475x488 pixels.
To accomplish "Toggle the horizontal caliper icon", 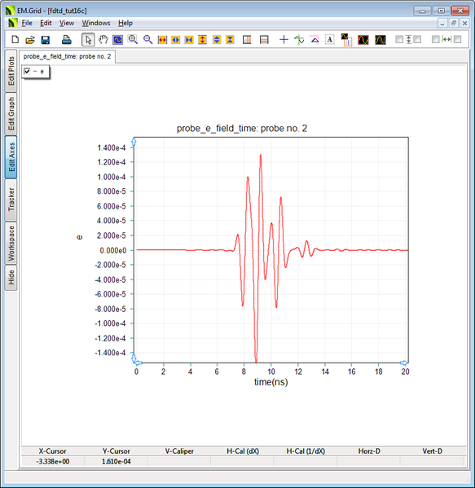I will coord(264,40).
